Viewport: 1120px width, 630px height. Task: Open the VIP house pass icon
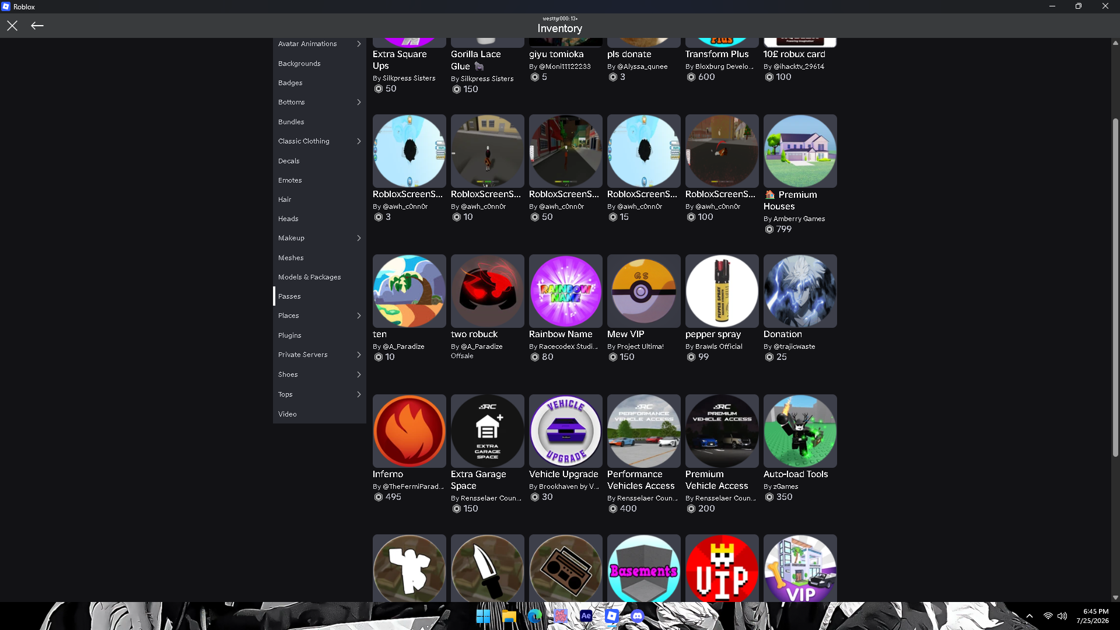(x=800, y=568)
